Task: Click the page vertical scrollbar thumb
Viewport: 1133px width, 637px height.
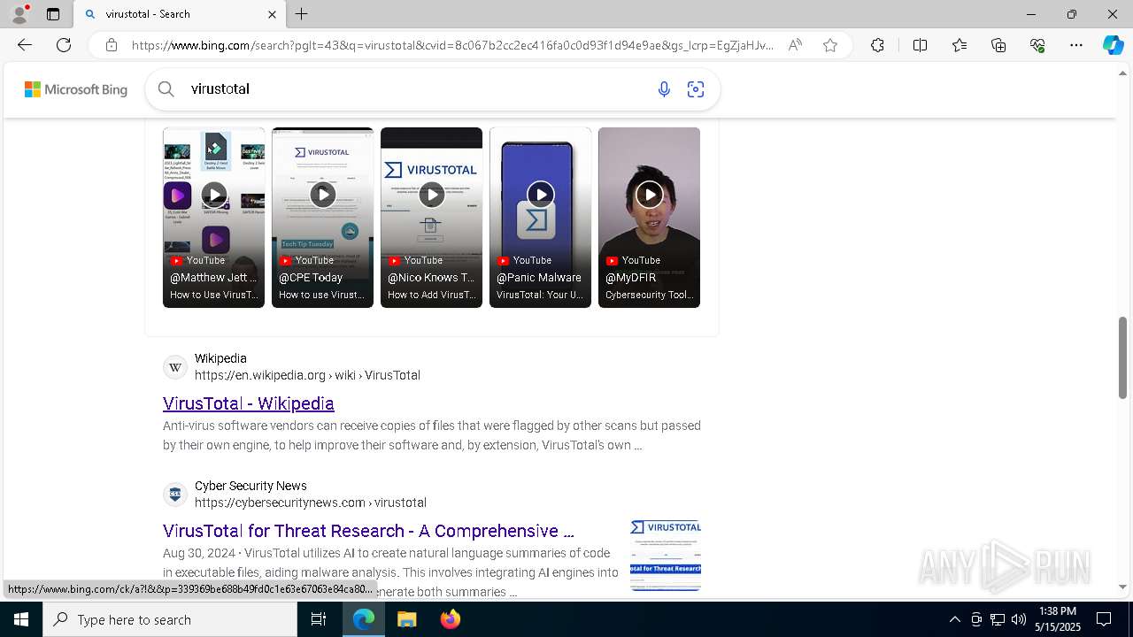Action: (x=1123, y=357)
